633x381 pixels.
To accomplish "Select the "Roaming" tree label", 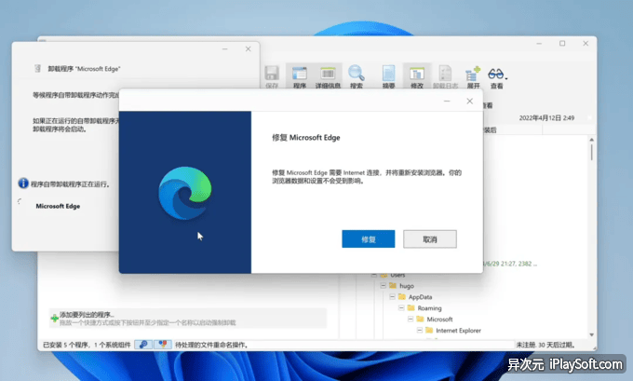I will pyautogui.click(x=429, y=307).
